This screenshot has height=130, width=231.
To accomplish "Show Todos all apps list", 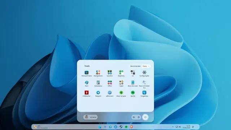I will (x=145, y=66).
